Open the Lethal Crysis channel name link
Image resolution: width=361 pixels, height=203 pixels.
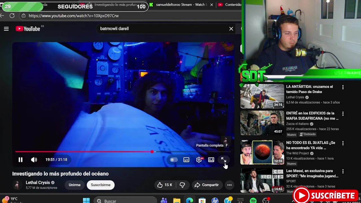(38, 182)
